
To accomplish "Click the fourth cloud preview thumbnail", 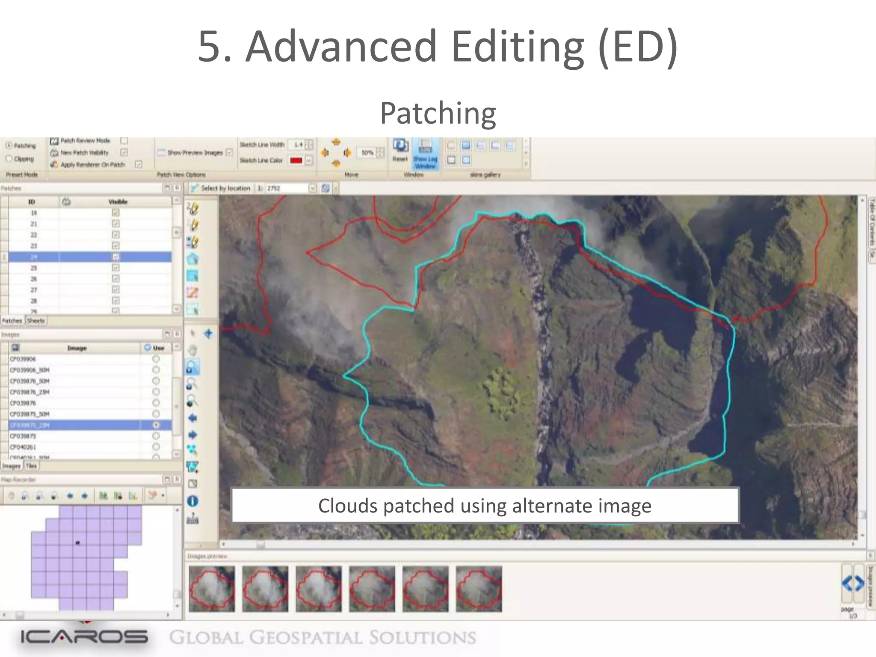I will [372, 589].
